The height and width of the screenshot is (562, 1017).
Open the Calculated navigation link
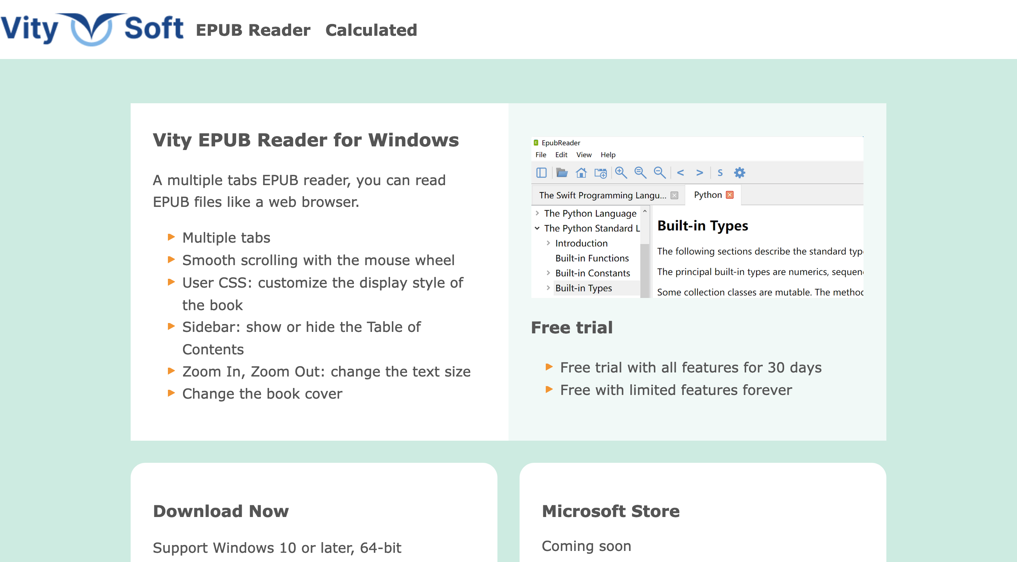[371, 30]
